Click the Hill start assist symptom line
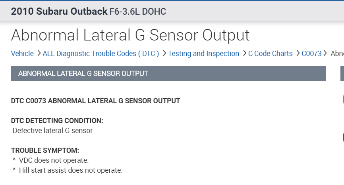This screenshot has width=344, height=185. click(x=71, y=171)
